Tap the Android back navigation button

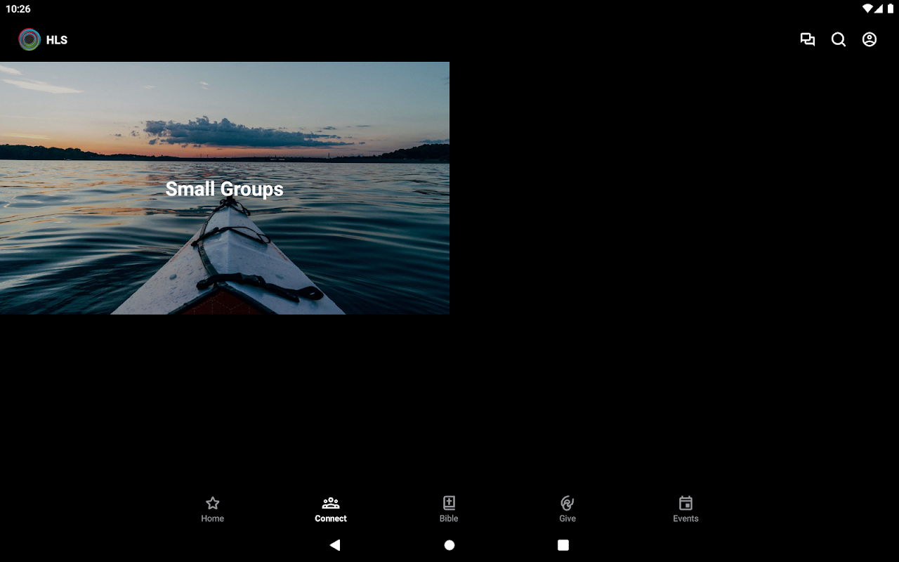(x=335, y=545)
